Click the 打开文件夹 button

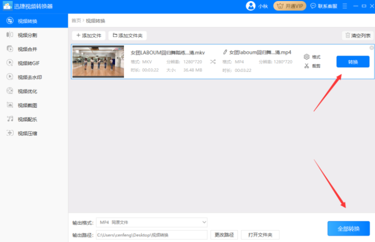(260, 235)
